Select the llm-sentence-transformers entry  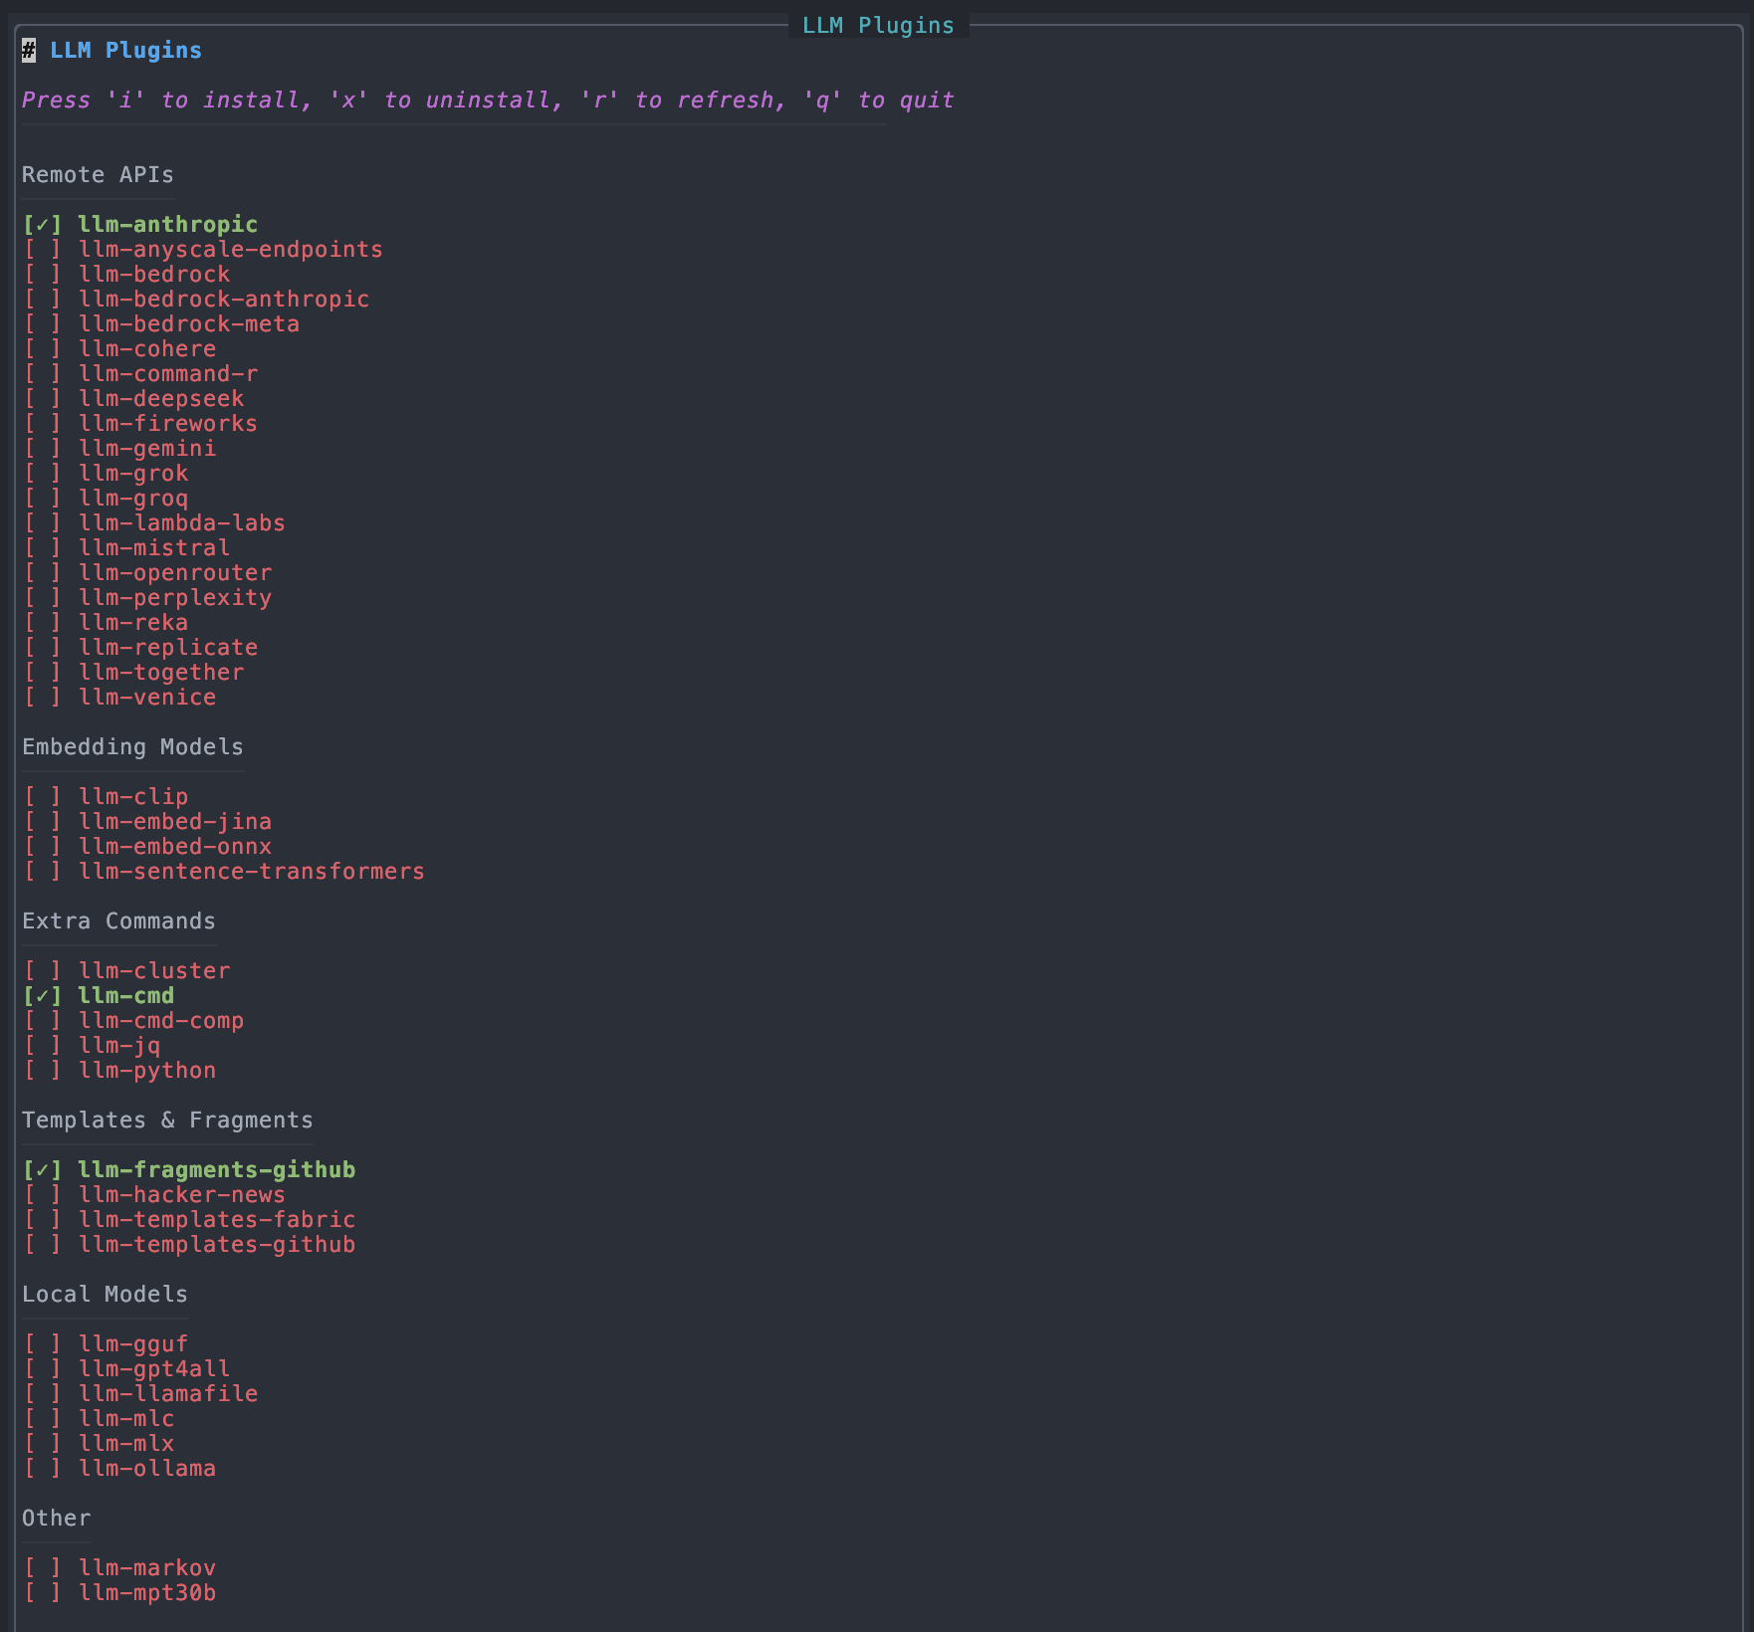click(x=252, y=871)
